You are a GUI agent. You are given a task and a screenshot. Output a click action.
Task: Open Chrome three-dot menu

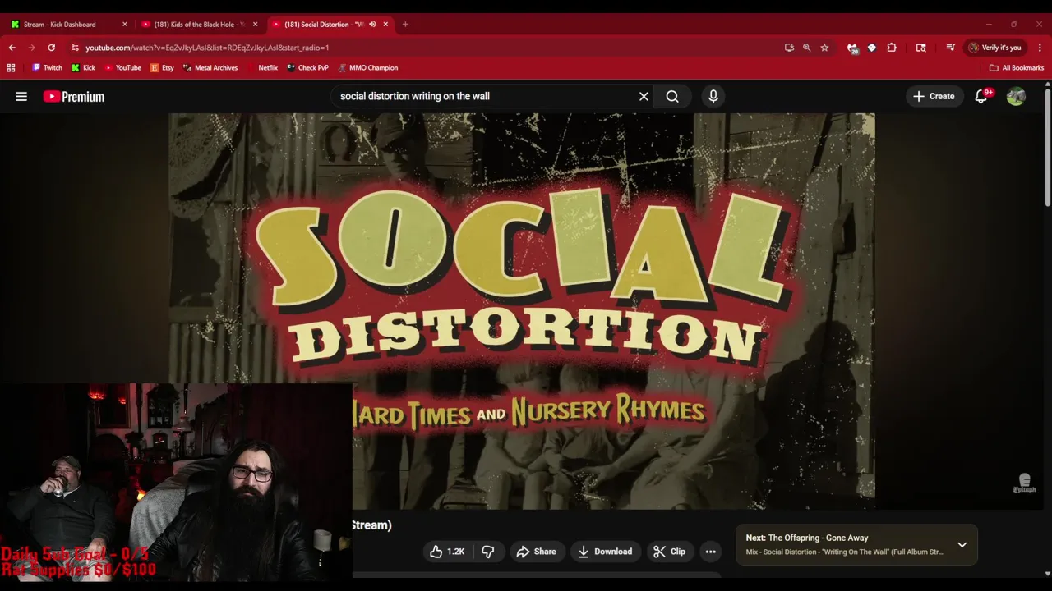point(1040,48)
